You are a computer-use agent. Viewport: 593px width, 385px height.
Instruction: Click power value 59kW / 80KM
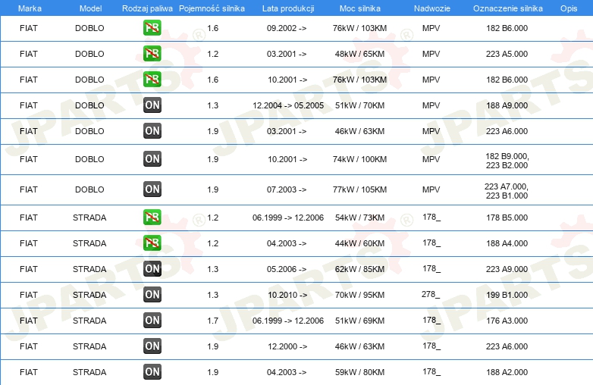359,372
